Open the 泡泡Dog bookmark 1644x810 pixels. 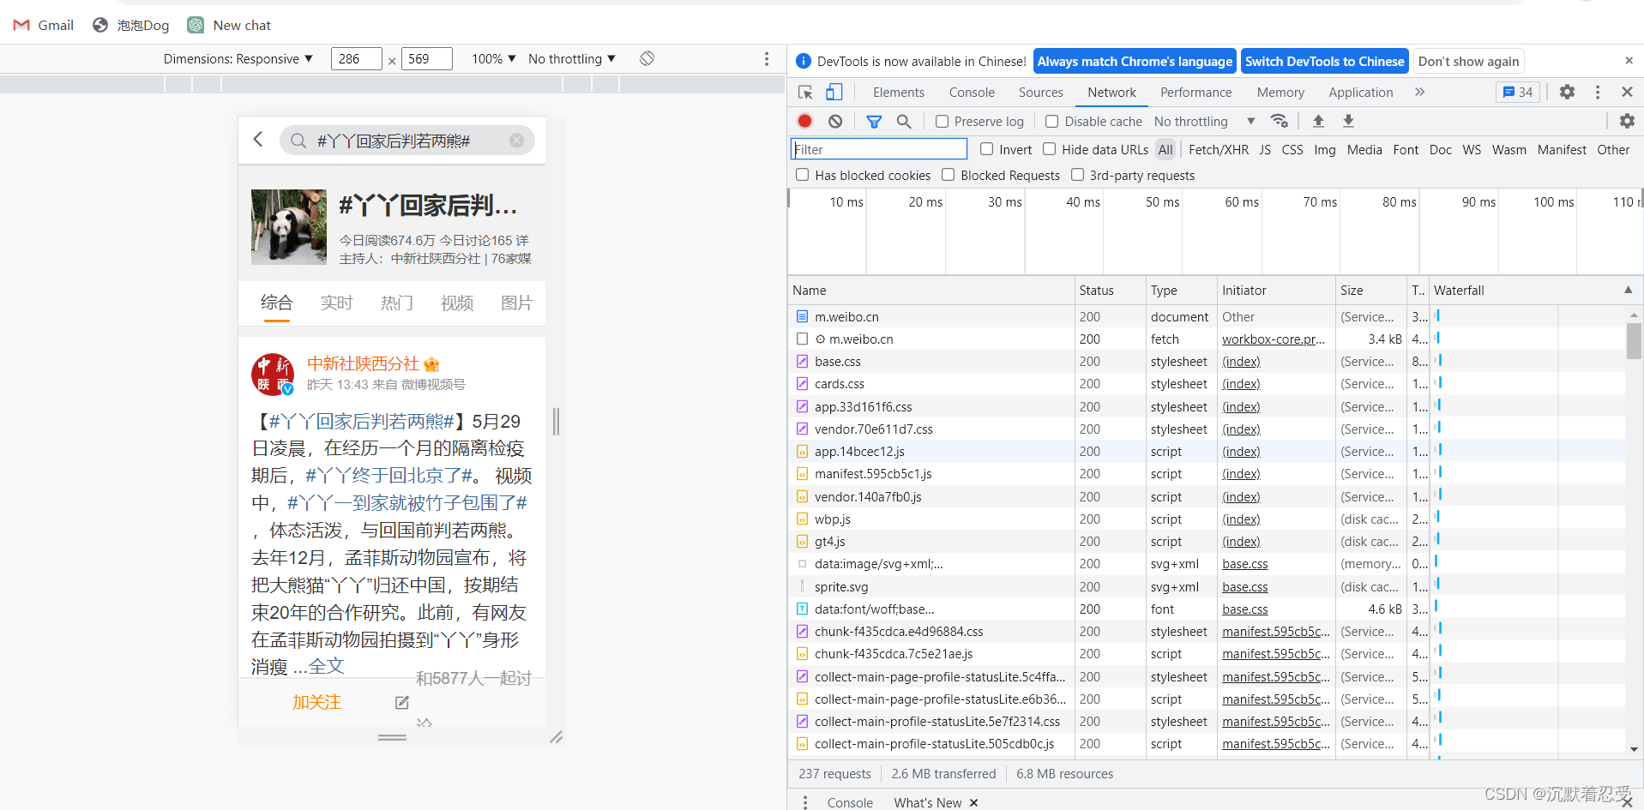pos(130,25)
